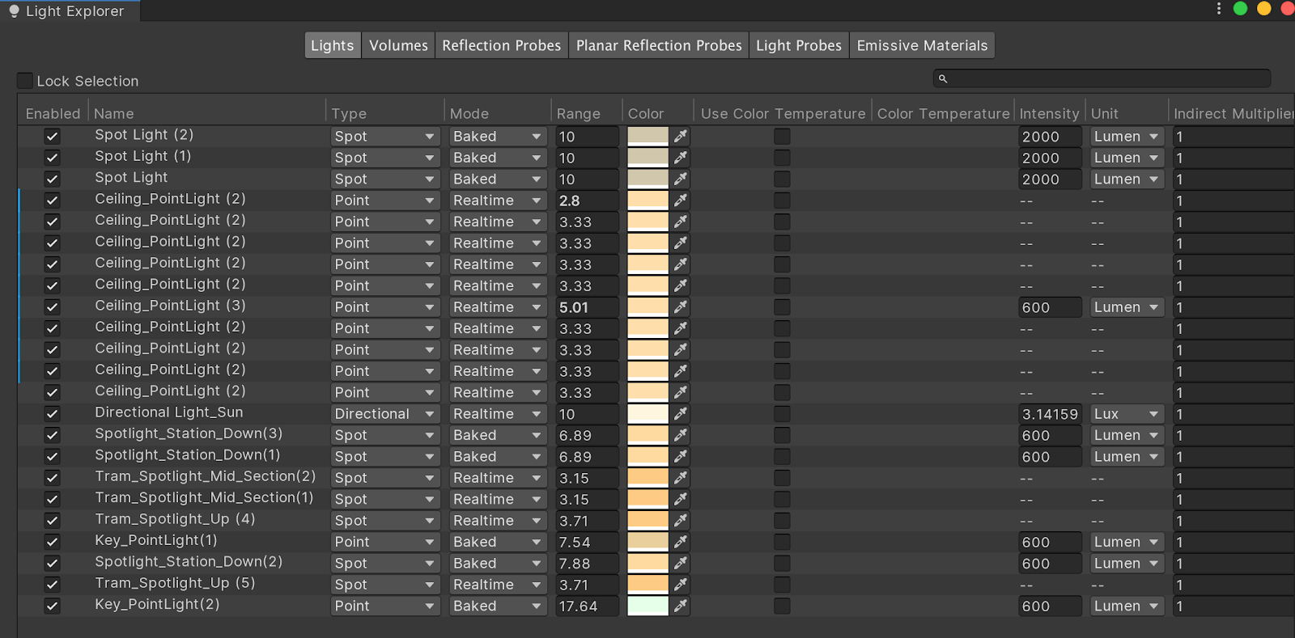This screenshot has height=638, width=1295.
Task: Open the Emissive Materials tab
Action: [x=922, y=45]
